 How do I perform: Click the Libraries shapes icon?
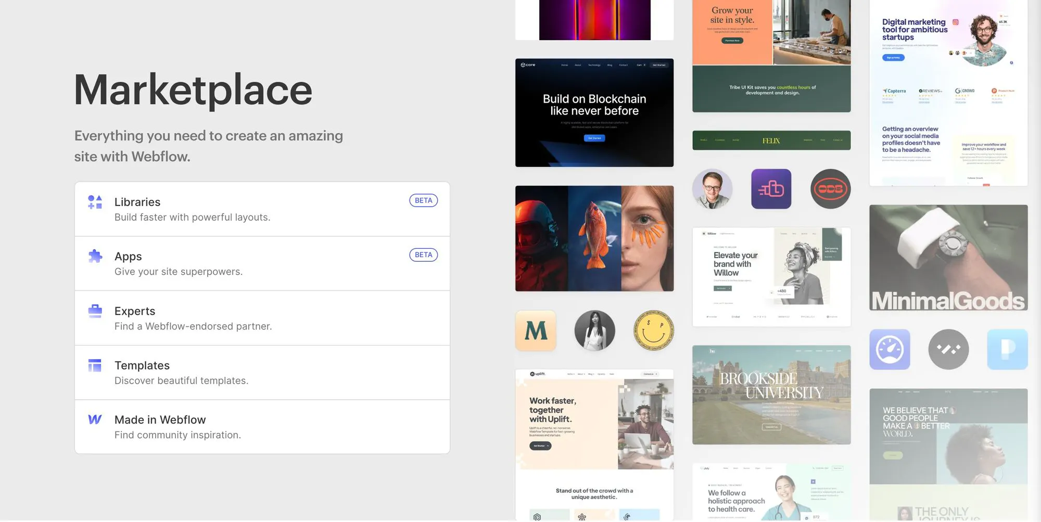tap(95, 202)
